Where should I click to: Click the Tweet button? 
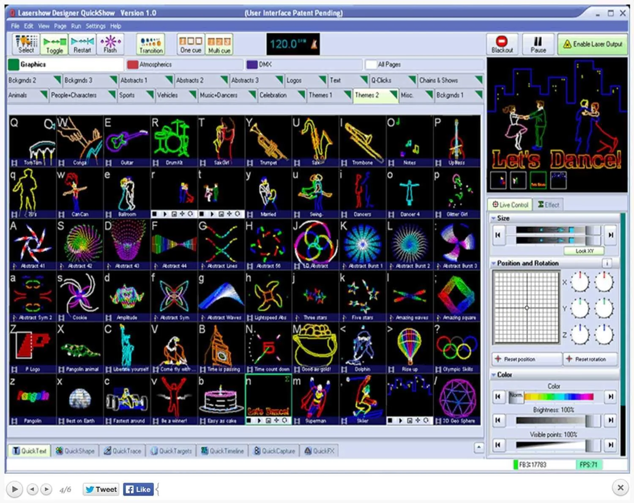tap(101, 489)
